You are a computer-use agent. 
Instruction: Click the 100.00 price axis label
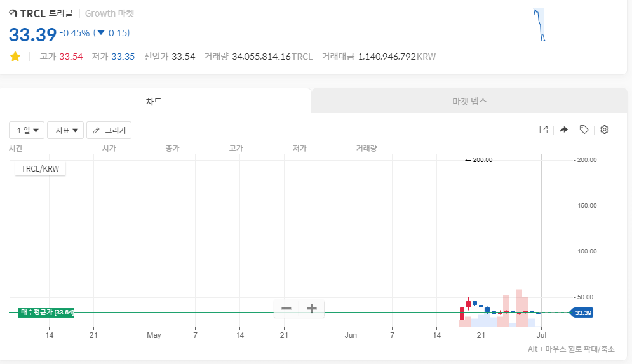pyautogui.click(x=587, y=252)
